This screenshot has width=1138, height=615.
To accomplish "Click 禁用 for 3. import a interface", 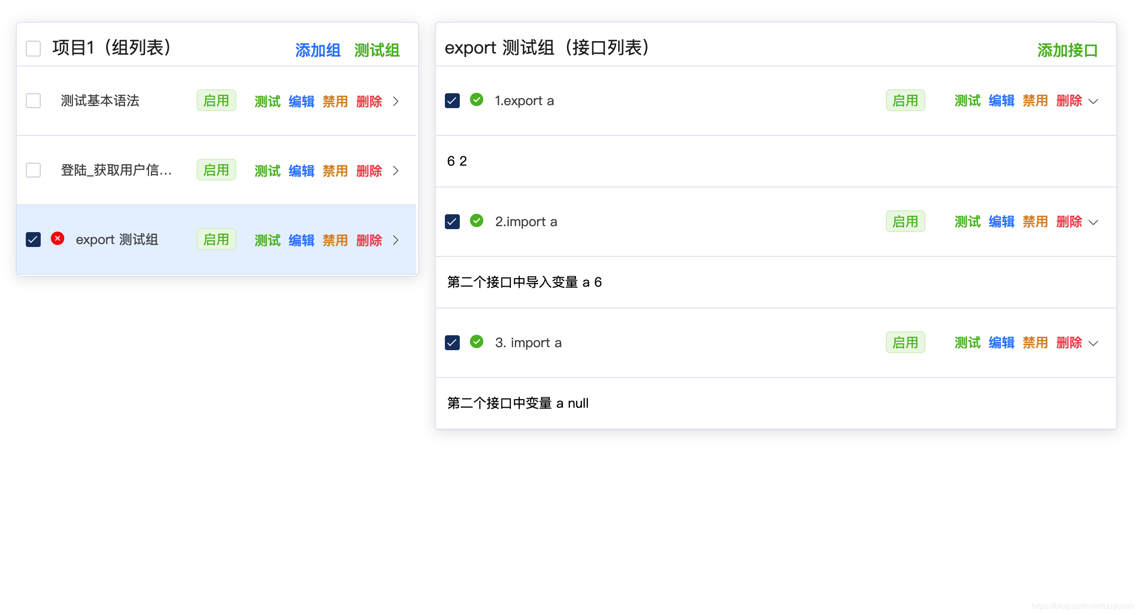I will (1035, 343).
